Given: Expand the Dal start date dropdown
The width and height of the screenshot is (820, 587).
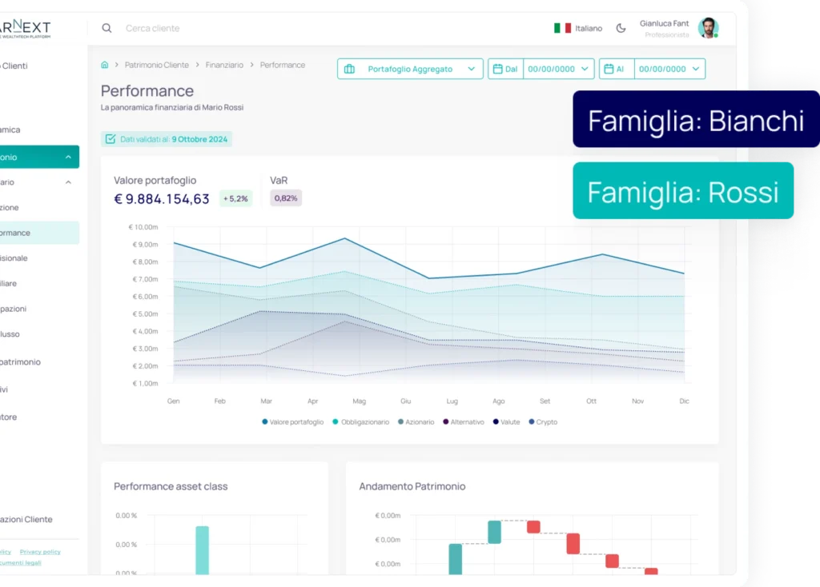Looking at the screenshot, I should coord(585,70).
